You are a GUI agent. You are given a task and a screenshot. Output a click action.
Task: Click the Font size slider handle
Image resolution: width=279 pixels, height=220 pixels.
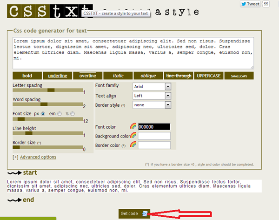(21, 119)
